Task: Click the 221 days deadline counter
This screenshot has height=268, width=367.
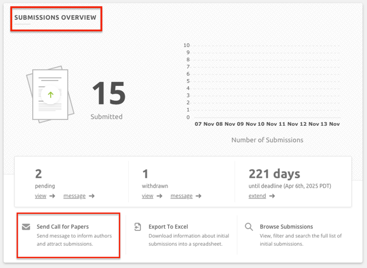Action: point(274,174)
